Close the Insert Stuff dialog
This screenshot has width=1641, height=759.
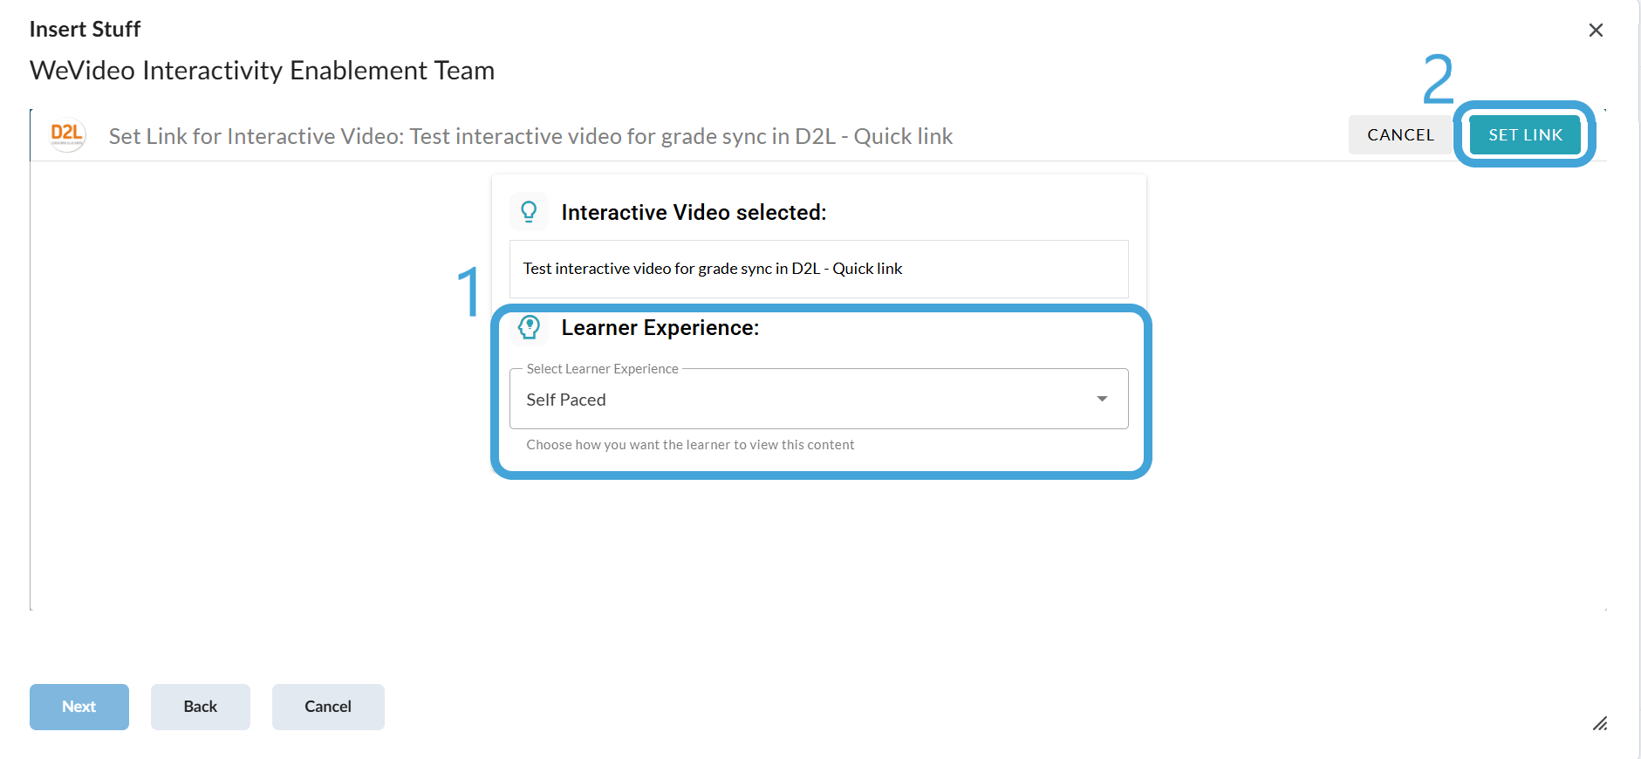click(x=1596, y=31)
